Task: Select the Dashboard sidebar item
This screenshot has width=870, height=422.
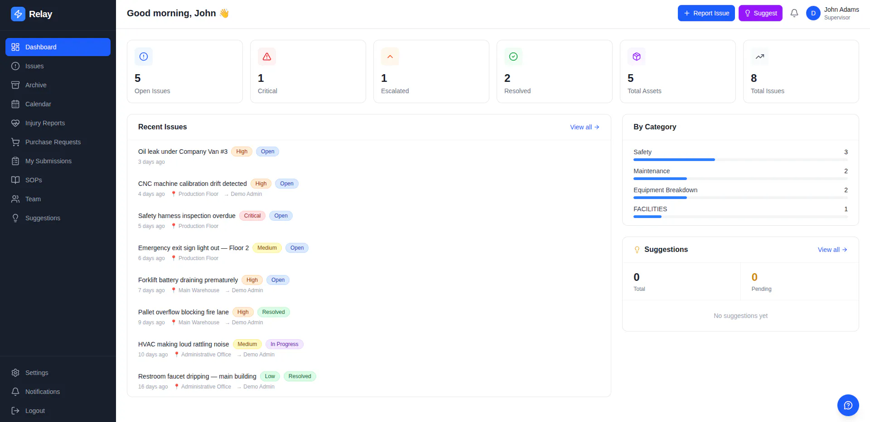Action: (58, 47)
